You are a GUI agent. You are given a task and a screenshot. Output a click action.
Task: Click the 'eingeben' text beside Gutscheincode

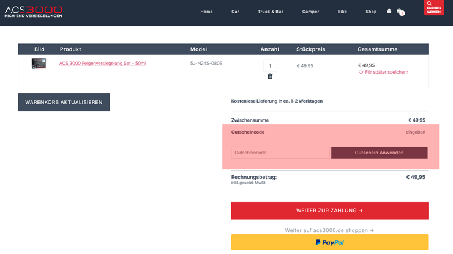(x=416, y=132)
